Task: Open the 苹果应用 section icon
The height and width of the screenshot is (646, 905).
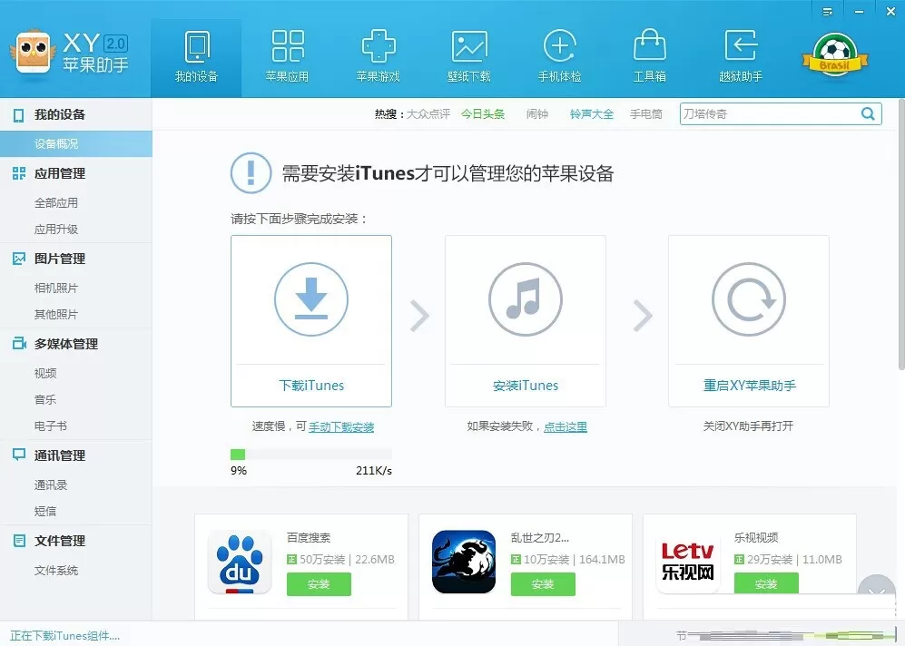Action: [288, 46]
